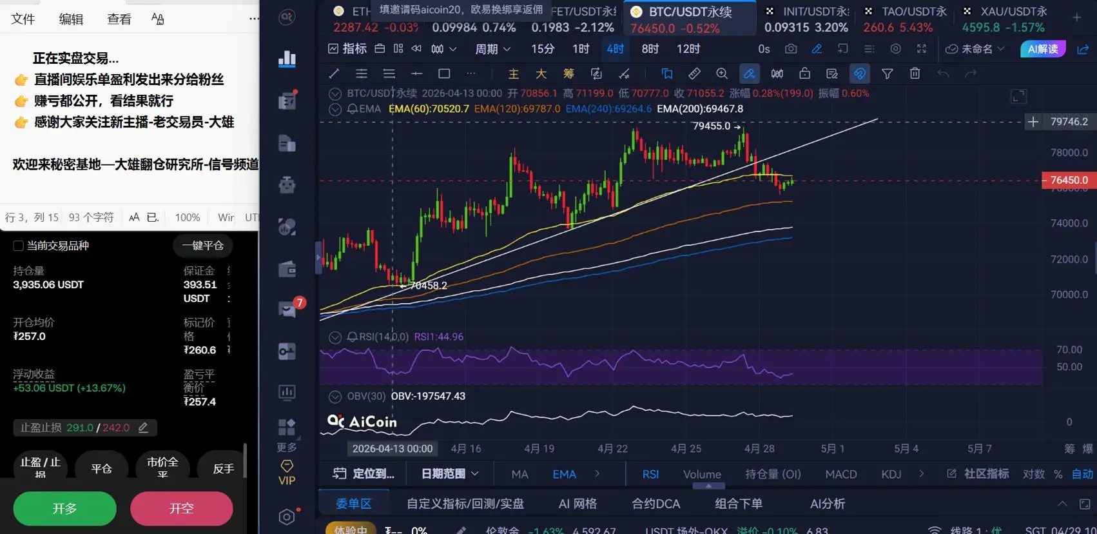Toggle the 主 main orders button
This screenshot has width=1097, height=534.
[514, 74]
